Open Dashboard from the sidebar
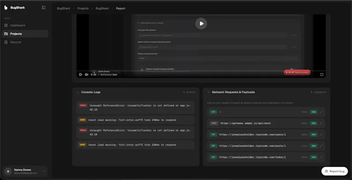 (x=25, y=26)
